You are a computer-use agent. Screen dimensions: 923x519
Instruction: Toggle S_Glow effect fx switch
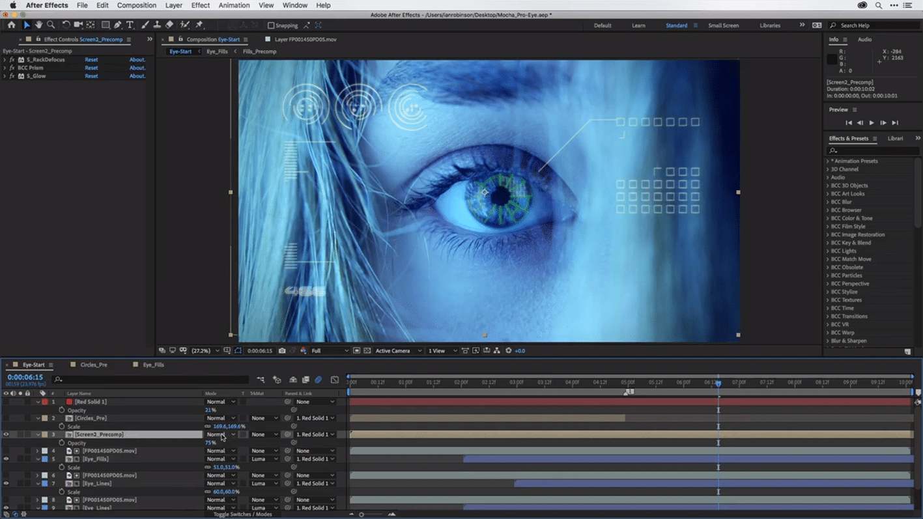pyautogui.click(x=12, y=76)
